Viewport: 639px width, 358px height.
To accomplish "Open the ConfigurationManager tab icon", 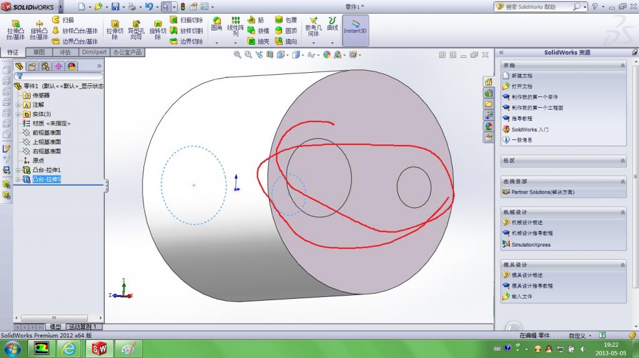I will pyautogui.click(x=45, y=66).
